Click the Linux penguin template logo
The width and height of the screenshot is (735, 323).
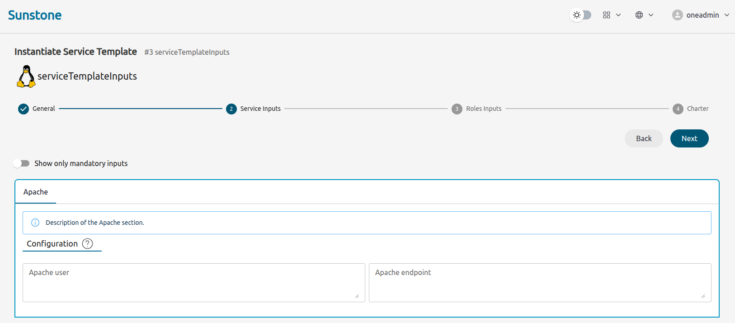point(26,76)
